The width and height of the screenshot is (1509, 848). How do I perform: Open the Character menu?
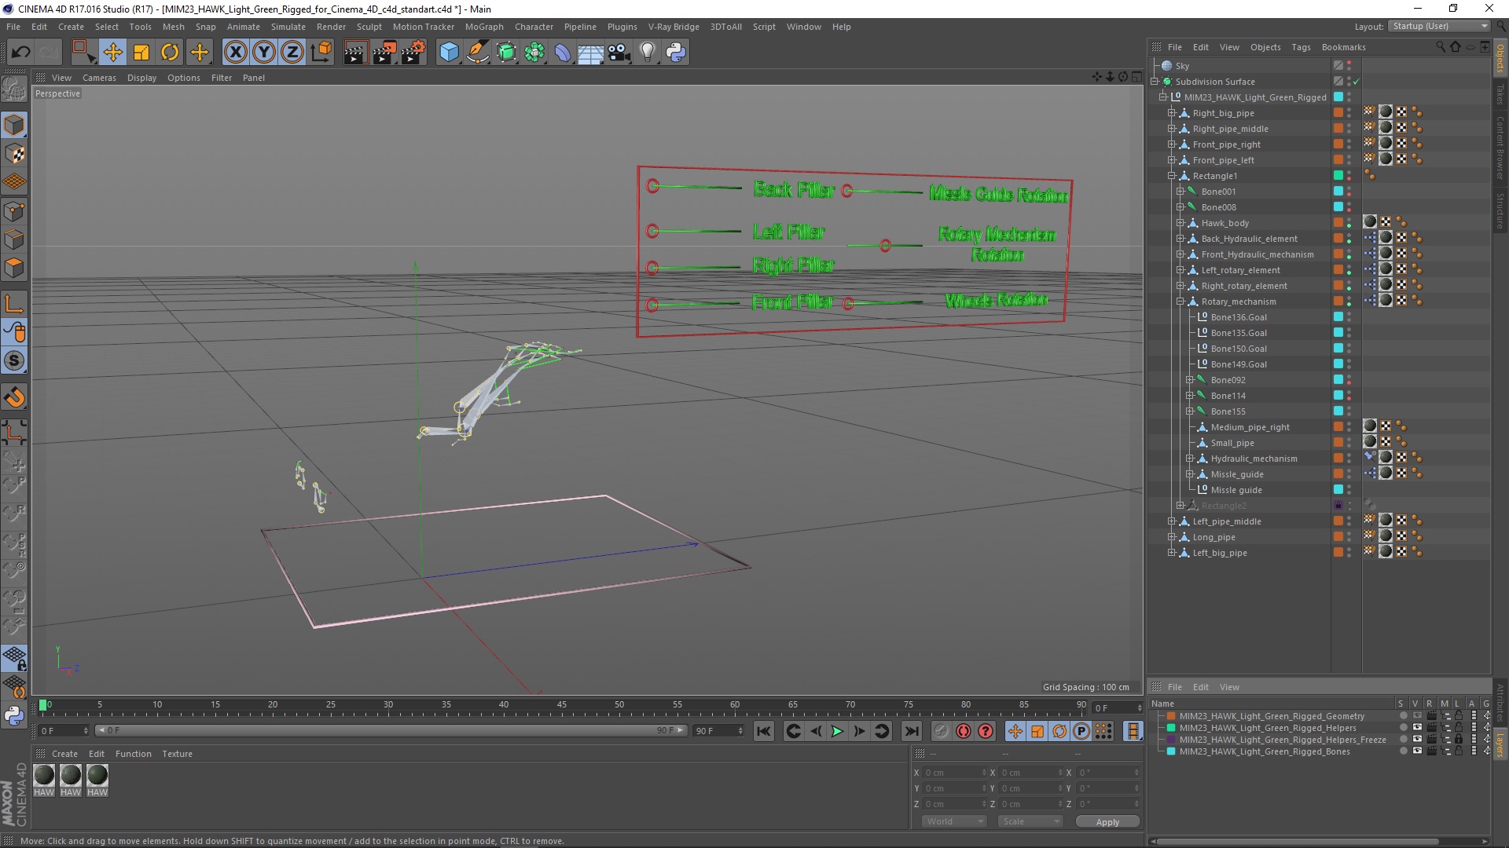coord(534,27)
